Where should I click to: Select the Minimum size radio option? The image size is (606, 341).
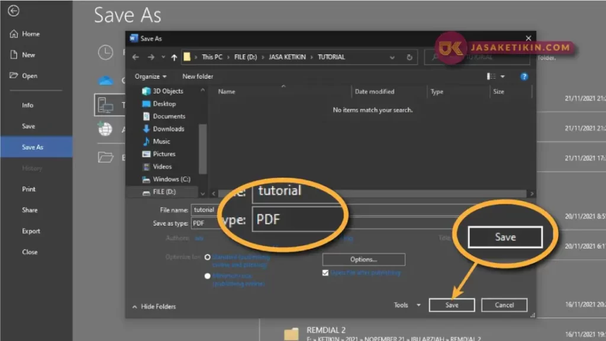pyautogui.click(x=208, y=276)
